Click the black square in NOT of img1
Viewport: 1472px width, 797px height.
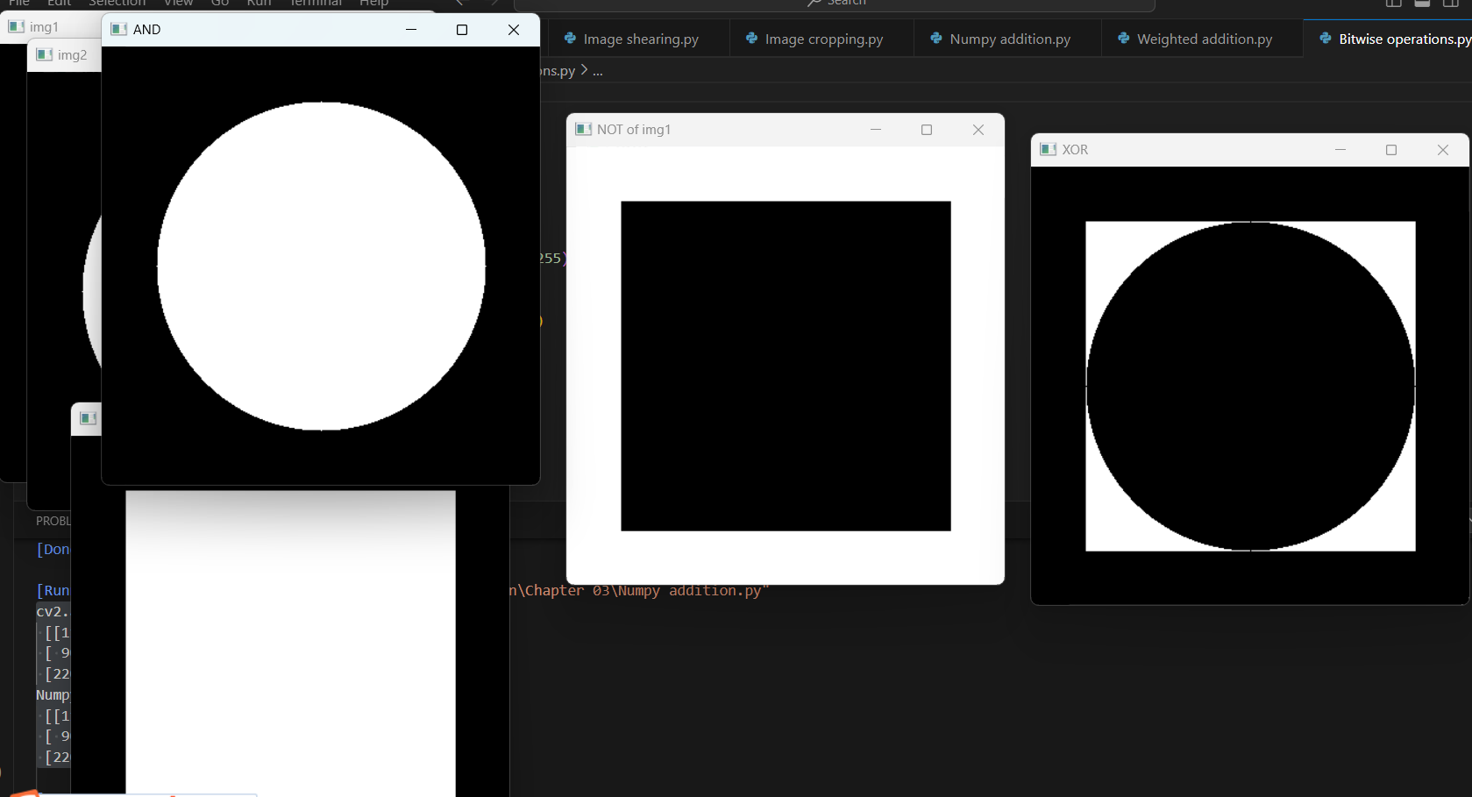tap(786, 366)
